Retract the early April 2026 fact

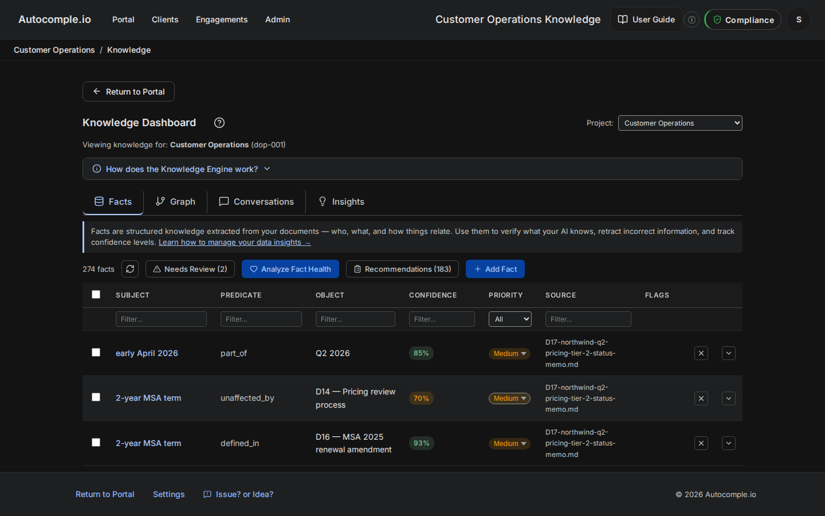click(701, 353)
